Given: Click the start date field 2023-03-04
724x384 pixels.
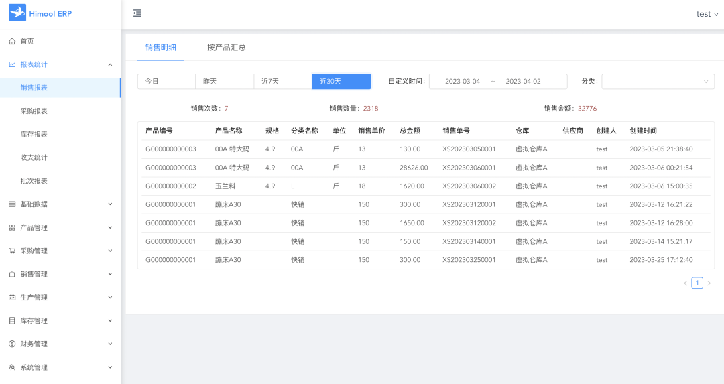Looking at the screenshot, I should [463, 82].
